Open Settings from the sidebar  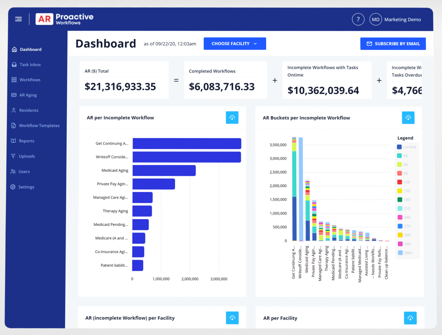coord(26,187)
